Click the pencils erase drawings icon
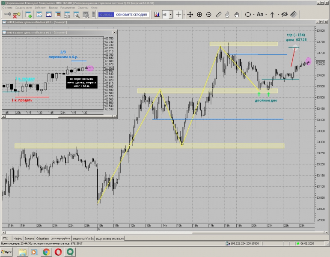The width and height of the screenshot is (330, 257). (294, 14)
